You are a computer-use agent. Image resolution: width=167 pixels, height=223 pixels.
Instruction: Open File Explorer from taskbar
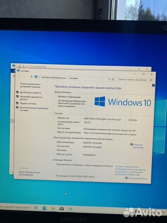(x=53, y=209)
